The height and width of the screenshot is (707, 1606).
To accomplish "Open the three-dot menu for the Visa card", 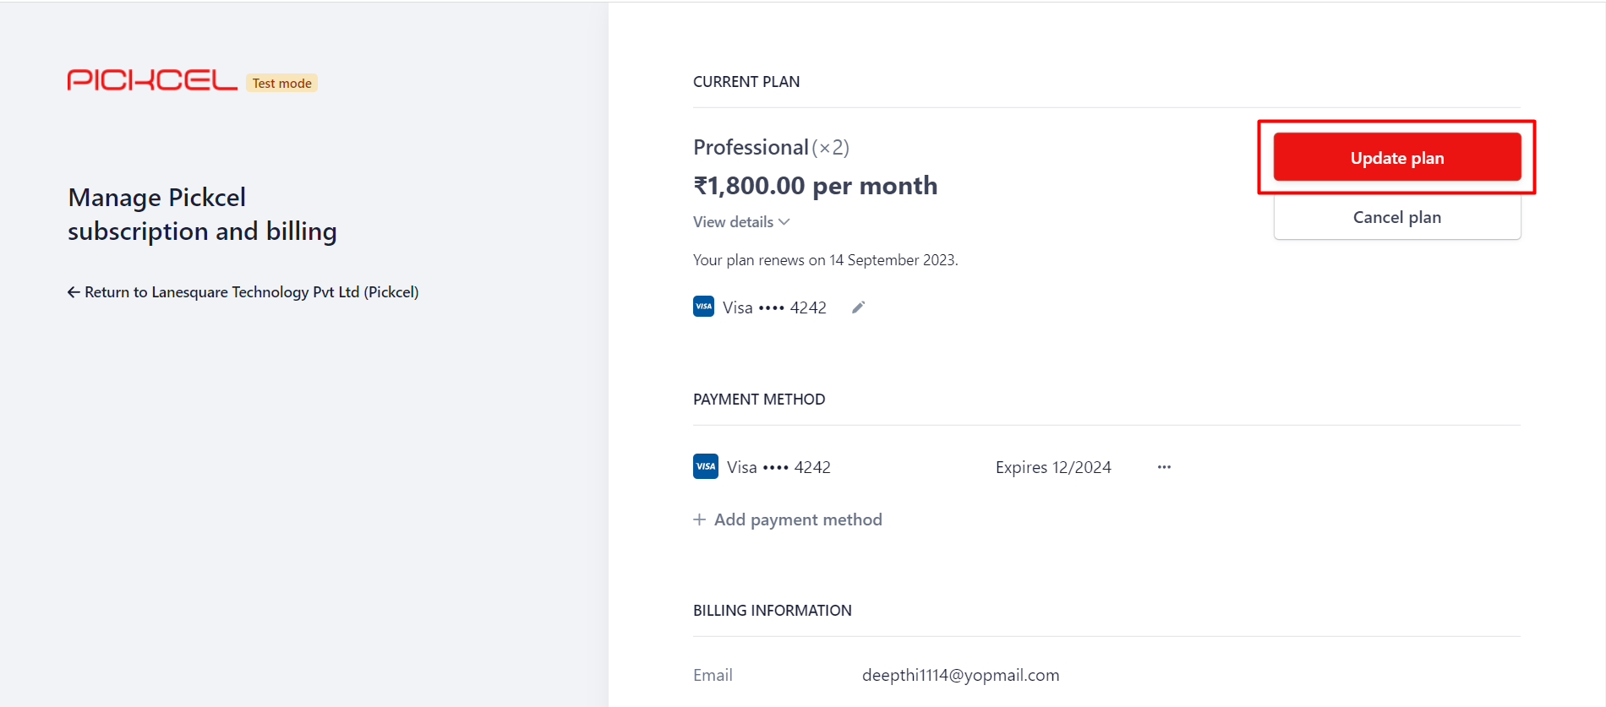I will [1164, 467].
